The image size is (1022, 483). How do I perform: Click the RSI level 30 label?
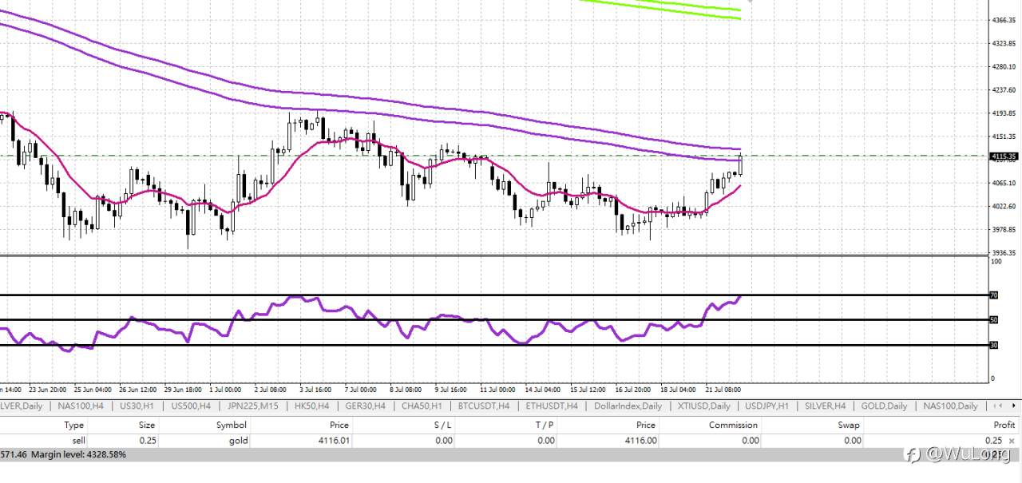click(x=994, y=345)
